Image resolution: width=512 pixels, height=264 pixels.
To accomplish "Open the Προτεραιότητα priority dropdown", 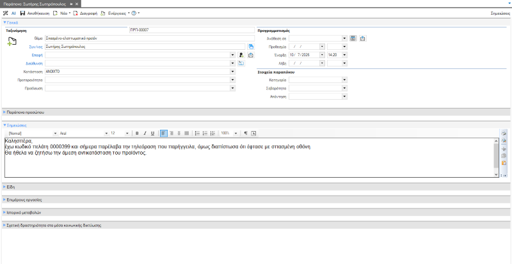I will (232, 80).
